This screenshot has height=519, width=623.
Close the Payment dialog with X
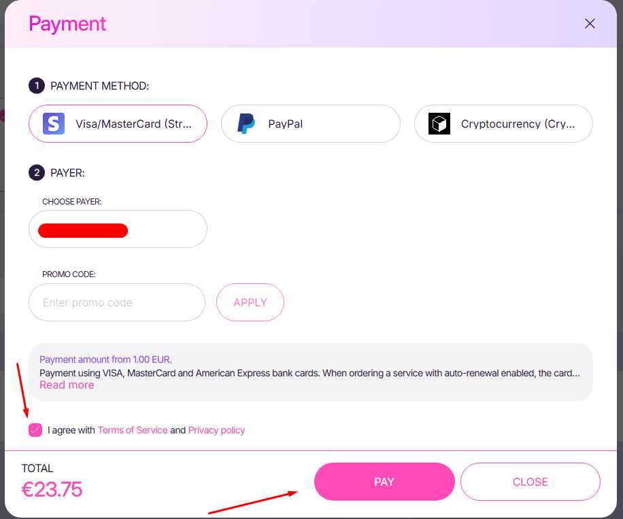pos(590,24)
